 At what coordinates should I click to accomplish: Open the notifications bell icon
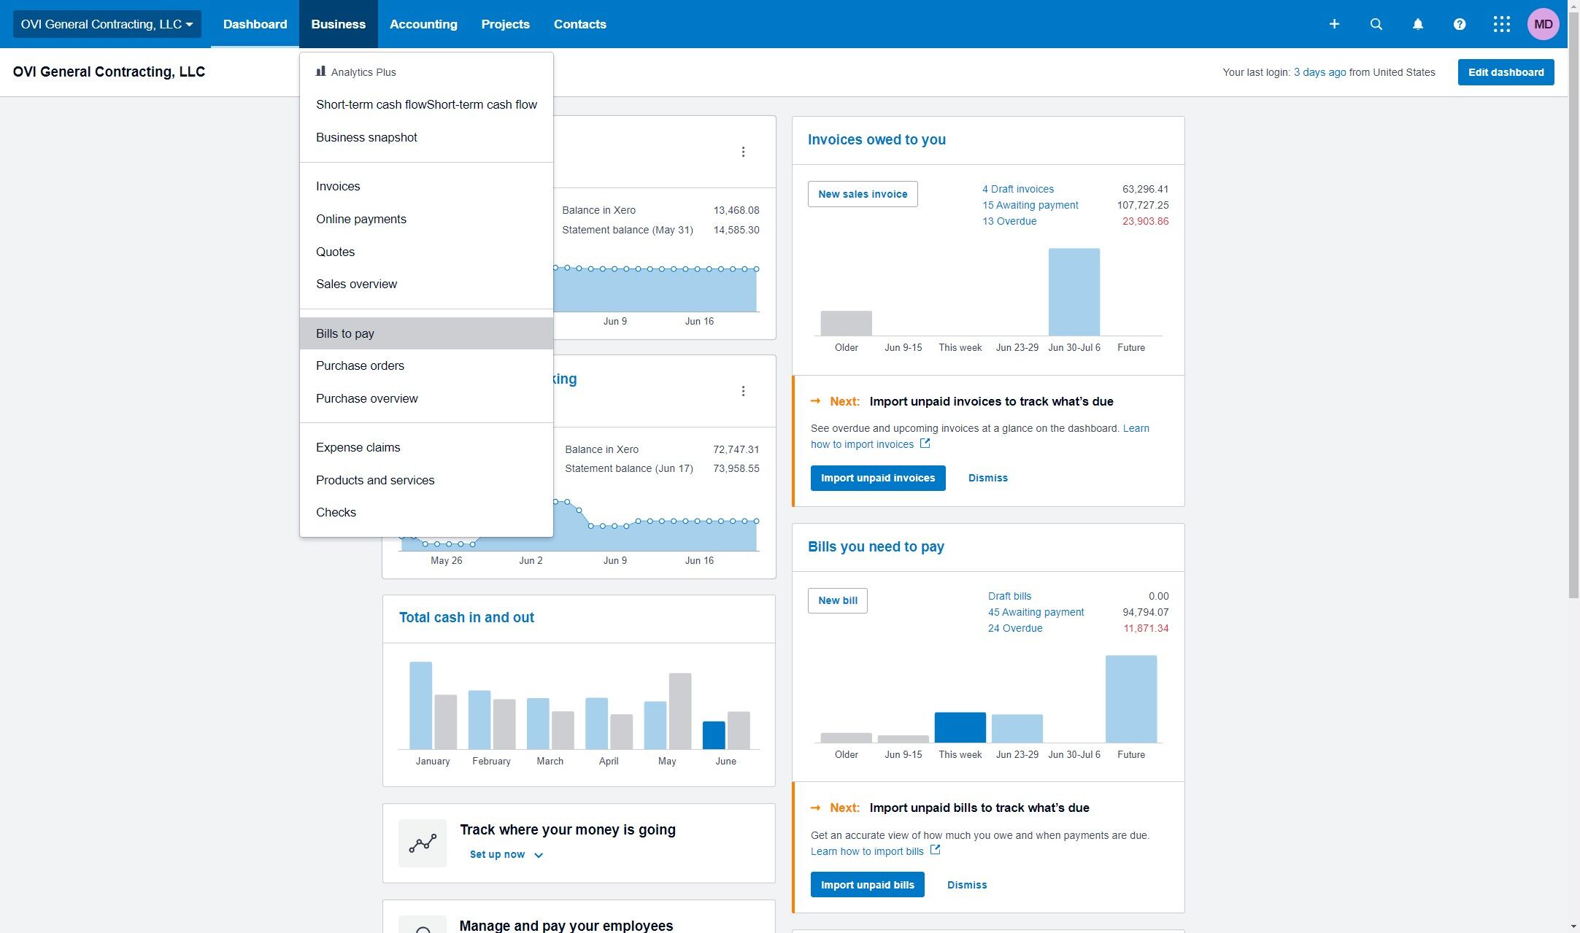click(1417, 24)
